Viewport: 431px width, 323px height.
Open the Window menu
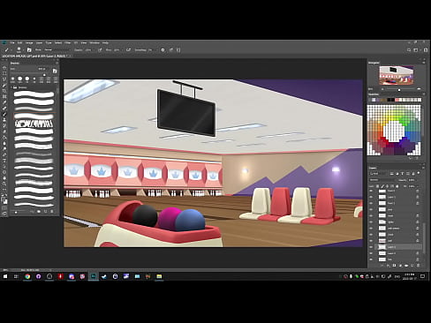(95, 43)
